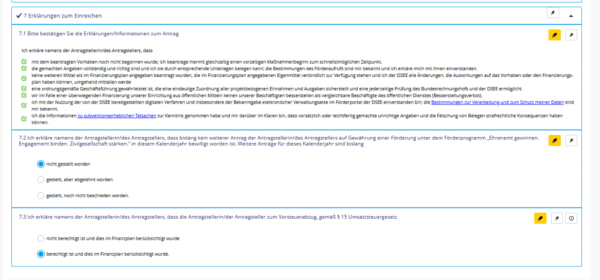Open 'zu subventionserheblichen Tatsachen' link
Screen dimensions: 600x280
(x=117, y=116)
